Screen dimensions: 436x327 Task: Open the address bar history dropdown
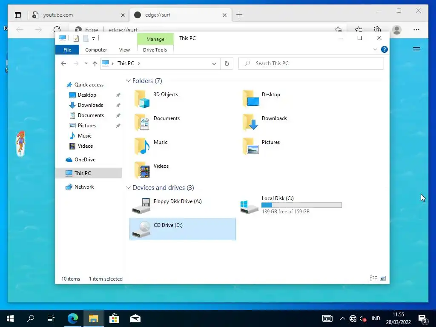[x=214, y=64]
